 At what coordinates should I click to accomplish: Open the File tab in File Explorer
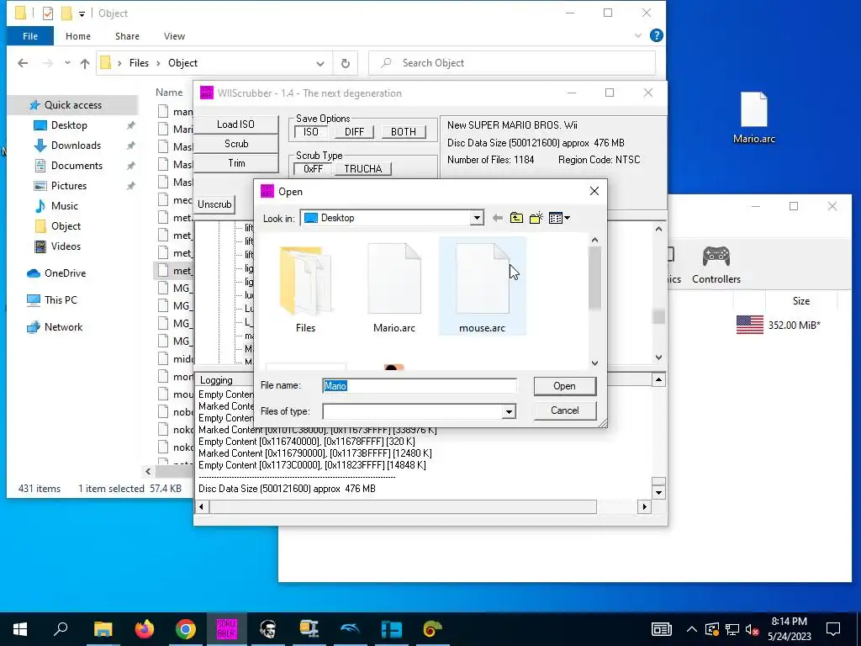(x=30, y=36)
